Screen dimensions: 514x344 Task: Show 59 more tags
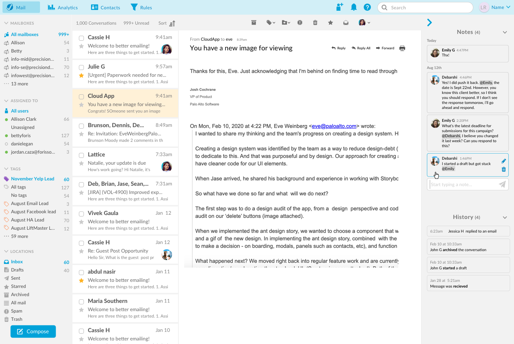pyautogui.click(x=20, y=236)
